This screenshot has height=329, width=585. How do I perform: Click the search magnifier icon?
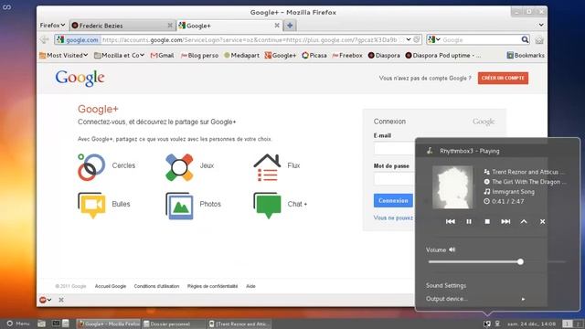coord(525,39)
